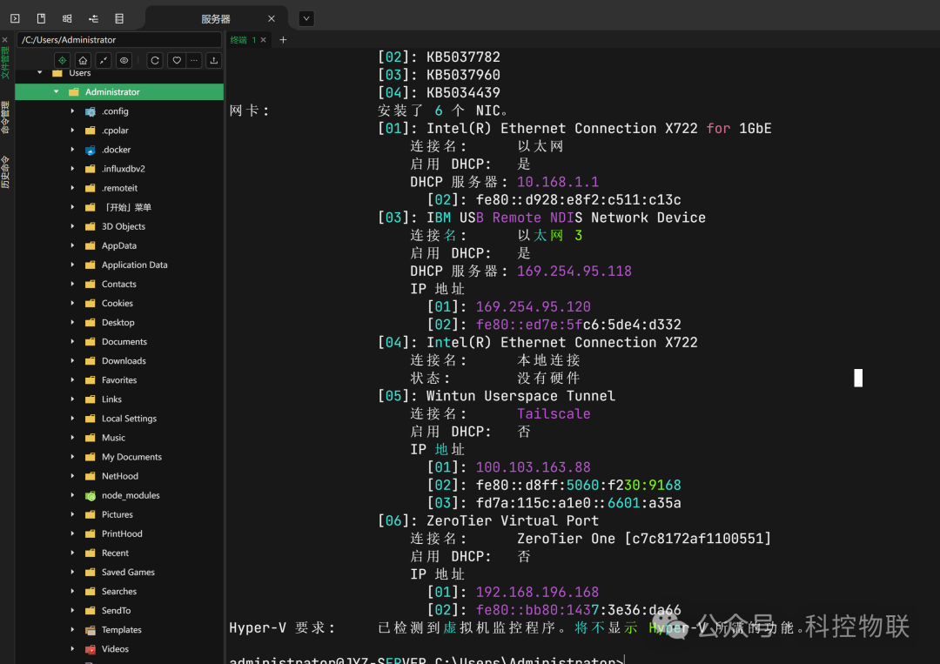Image resolution: width=940 pixels, height=664 pixels.
Task: Open the three-dot more options button
Action: pos(193,60)
